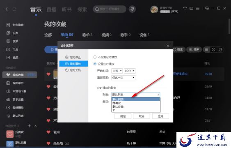Click the refresh icon beside back arrow
The width and height of the screenshot is (231, 148).
coord(14,9)
